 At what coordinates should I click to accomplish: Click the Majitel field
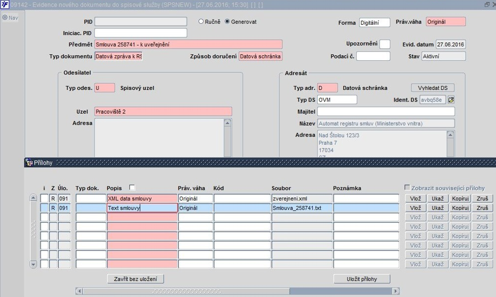click(386, 112)
